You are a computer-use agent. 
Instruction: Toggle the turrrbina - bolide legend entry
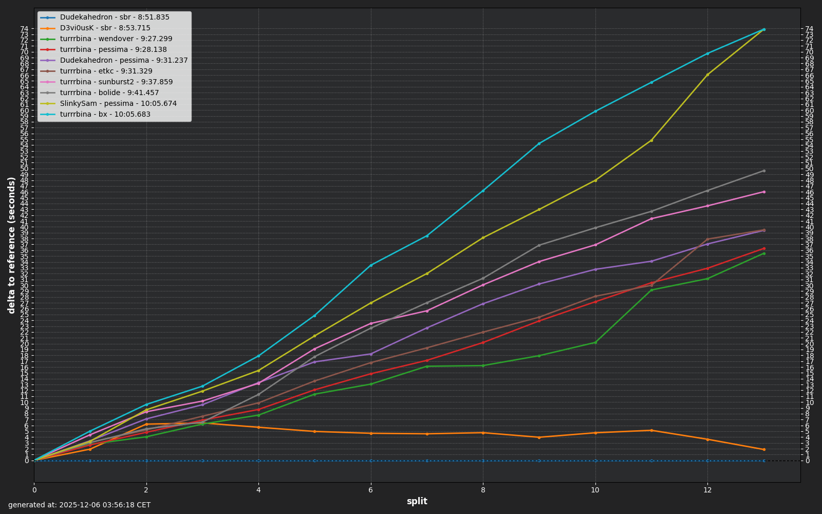pyautogui.click(x=109, y=93)
